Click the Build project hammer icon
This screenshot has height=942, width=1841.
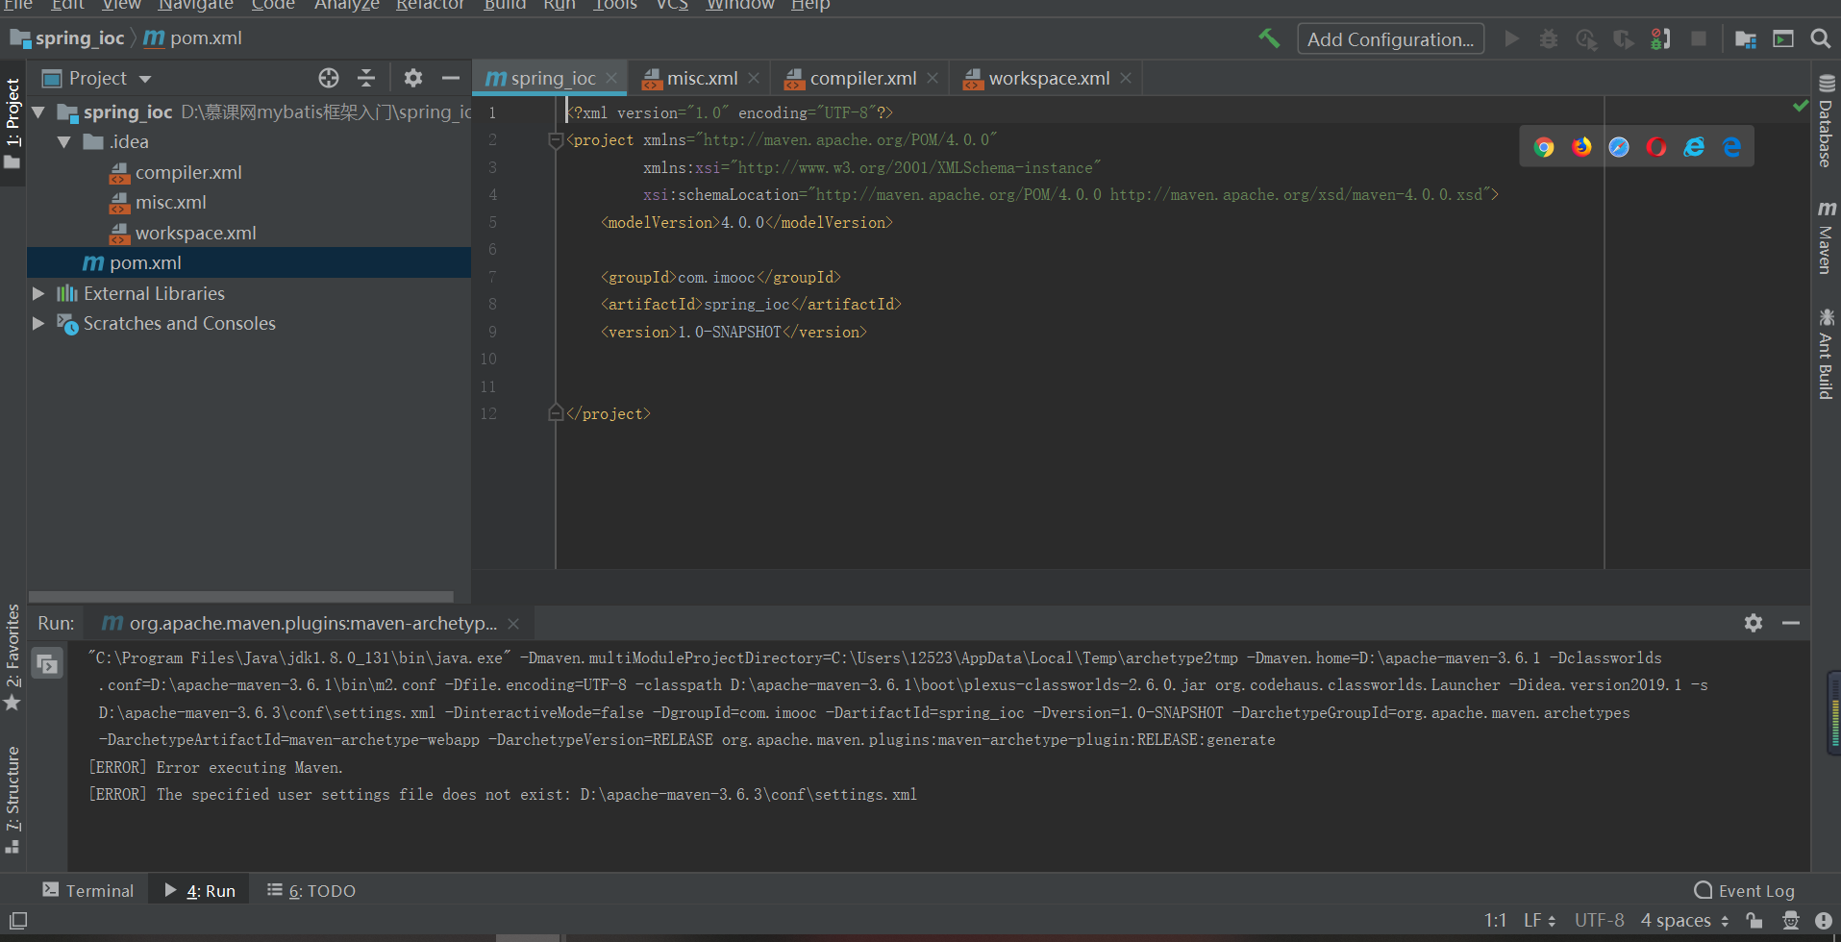1269,38
